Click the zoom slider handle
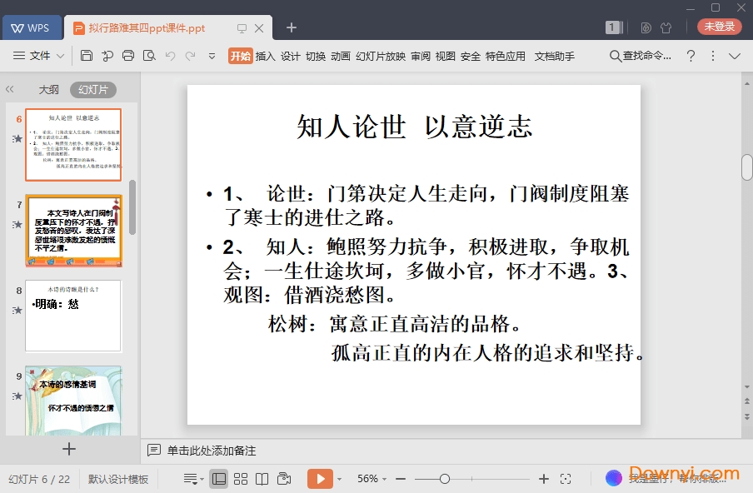This screenshot has height=493, width=753. click(445, 479)
